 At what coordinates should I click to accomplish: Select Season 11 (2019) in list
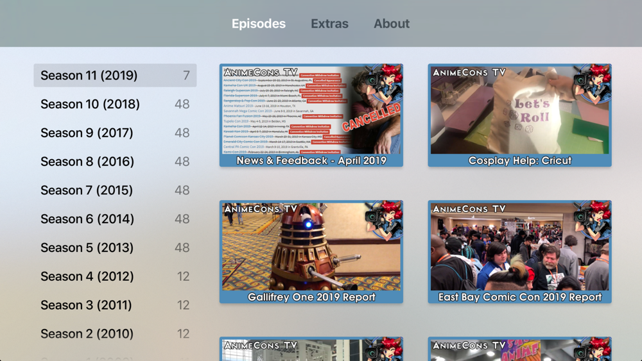pyautogui.click(x=115, y=75)
